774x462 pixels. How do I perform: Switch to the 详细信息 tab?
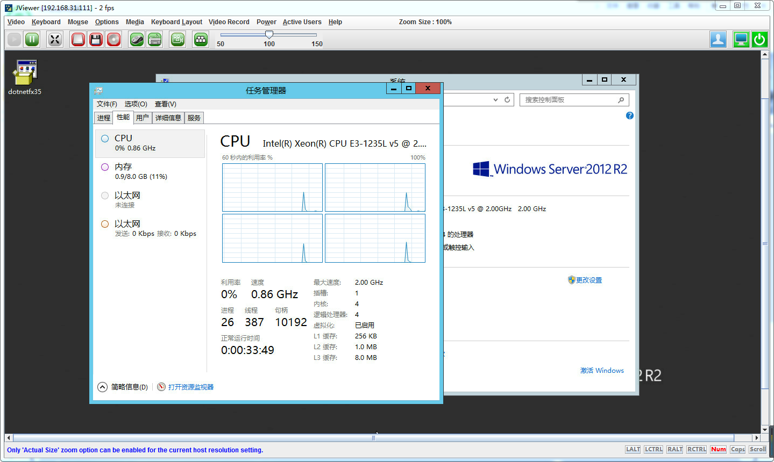[168, 118]
